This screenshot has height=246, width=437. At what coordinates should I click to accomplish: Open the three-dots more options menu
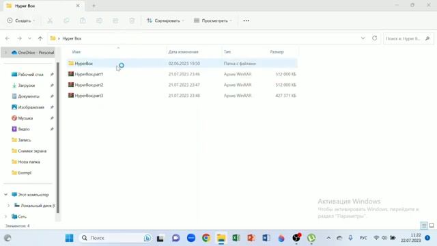[246, 20]
